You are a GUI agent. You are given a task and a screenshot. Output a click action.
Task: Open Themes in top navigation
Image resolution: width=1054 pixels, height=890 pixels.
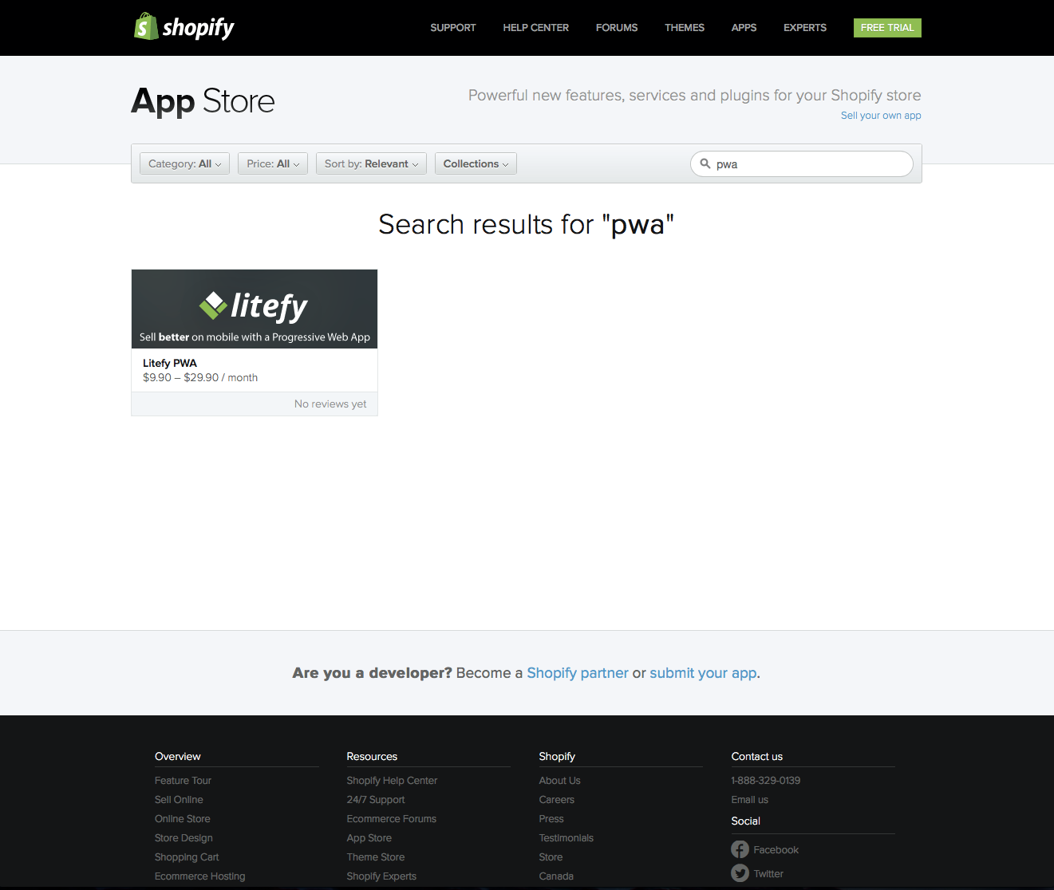685,28
